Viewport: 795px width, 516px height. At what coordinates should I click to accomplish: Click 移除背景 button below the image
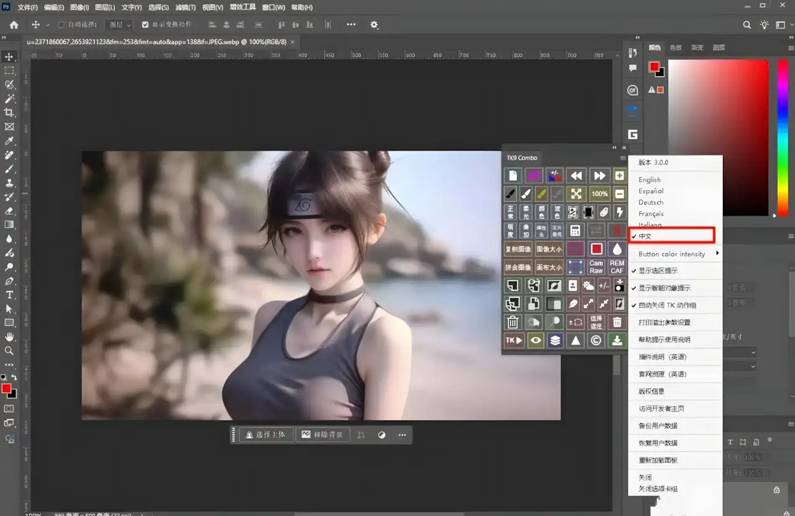[x=323, y=435]
